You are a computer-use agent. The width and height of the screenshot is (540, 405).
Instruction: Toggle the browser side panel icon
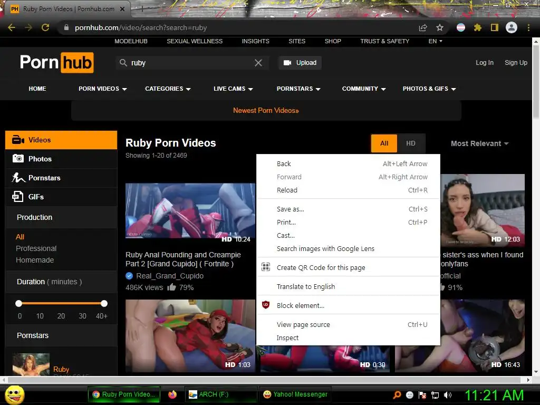[x=495, y=27]
